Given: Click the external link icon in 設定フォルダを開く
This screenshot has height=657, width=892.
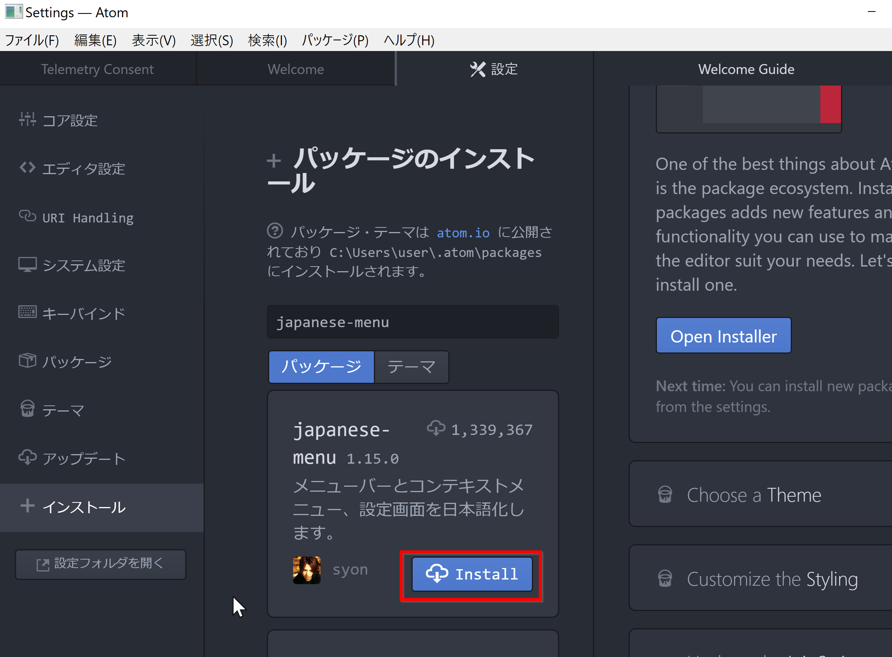Looking at the screenshot, I should click(x=43, y=564).
